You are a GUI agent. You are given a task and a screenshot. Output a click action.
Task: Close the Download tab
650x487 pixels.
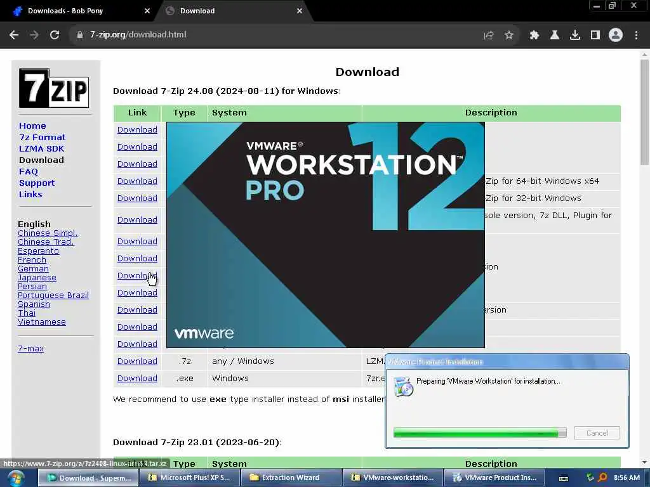[300, 11]
